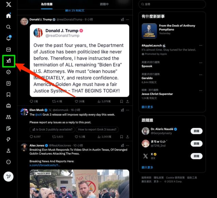Open the Notifications bell icon

pos(9,38)
